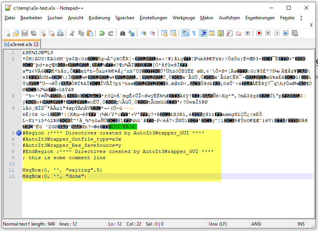Click INS in the status bar
The height and width of the screenshot is (231, 318).
[301, 224]
